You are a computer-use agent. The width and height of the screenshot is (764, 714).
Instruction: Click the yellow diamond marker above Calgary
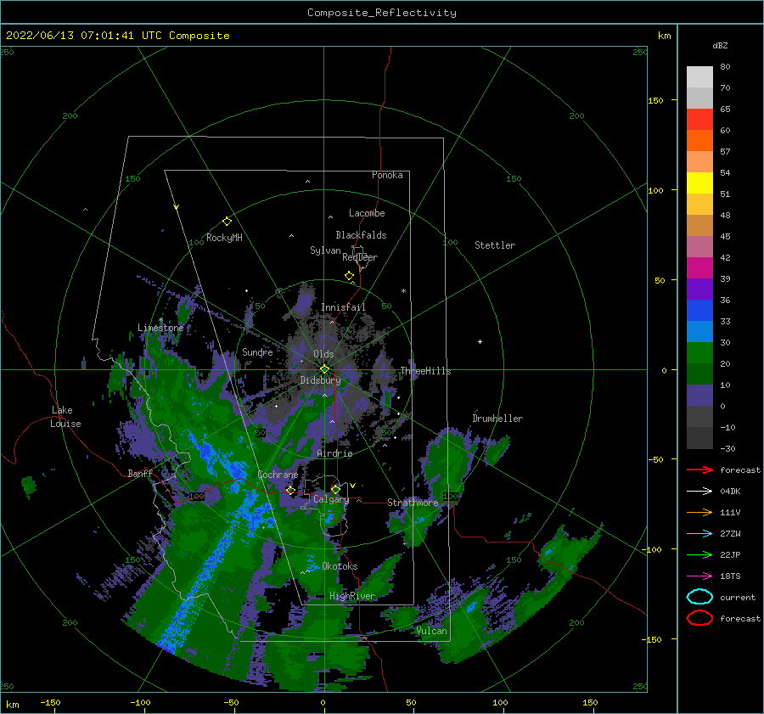tap(335, 489)
